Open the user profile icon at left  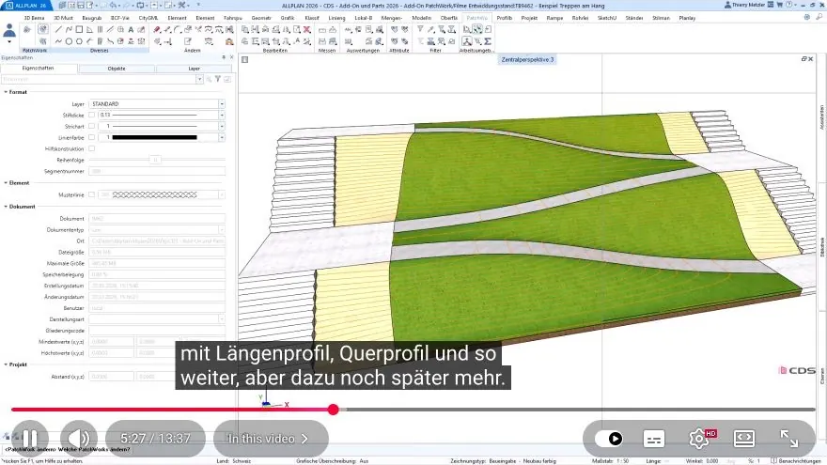[9, 33]
